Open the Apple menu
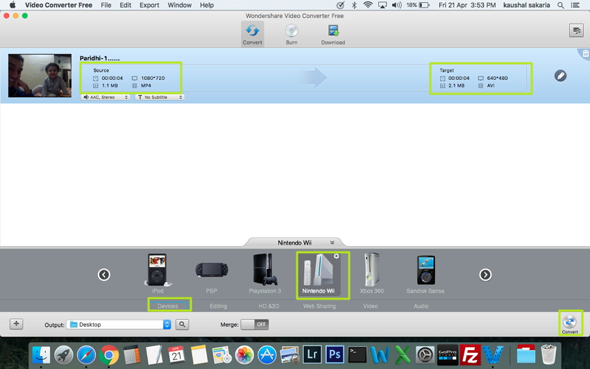The width and height of the screenshot is (590, 369). pyautogui.click(x=12, y=6)
